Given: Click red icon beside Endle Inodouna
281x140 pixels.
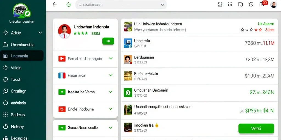Looking at the screenshot, I should tap(62, 109).
